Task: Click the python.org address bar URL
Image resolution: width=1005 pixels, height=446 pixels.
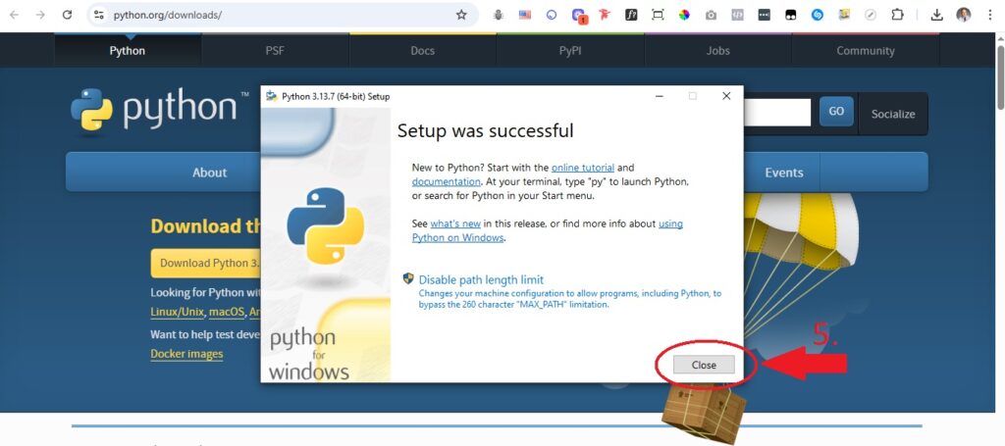Action: (x=167, y=15)
